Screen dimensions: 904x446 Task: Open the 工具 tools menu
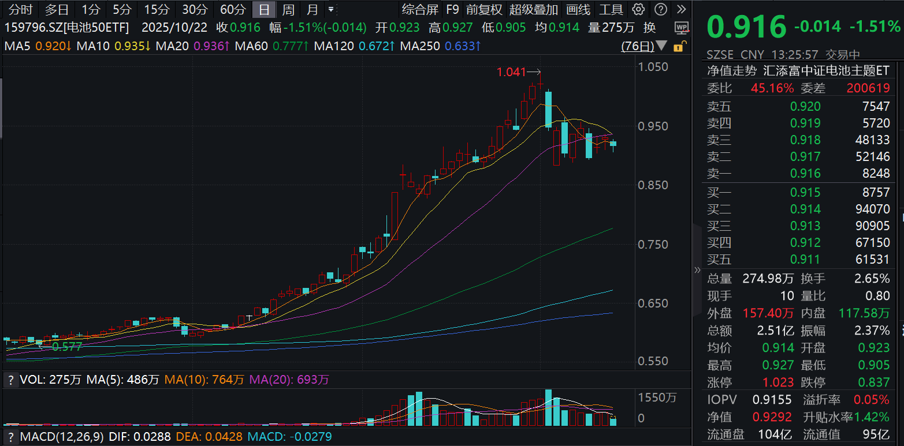point(611,9)
